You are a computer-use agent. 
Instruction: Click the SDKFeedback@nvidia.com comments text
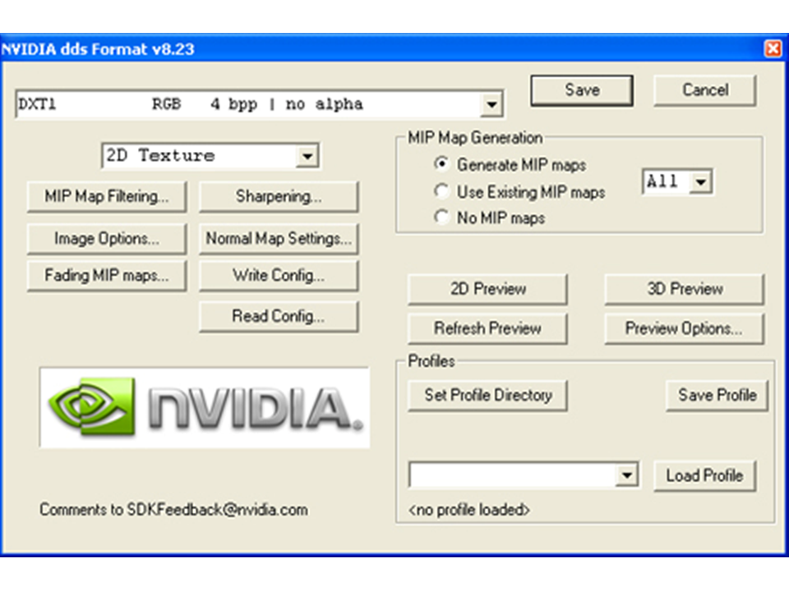173,510
